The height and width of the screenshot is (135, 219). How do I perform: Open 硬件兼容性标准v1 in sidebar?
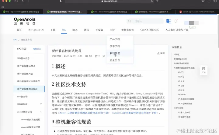click(26, 66)
